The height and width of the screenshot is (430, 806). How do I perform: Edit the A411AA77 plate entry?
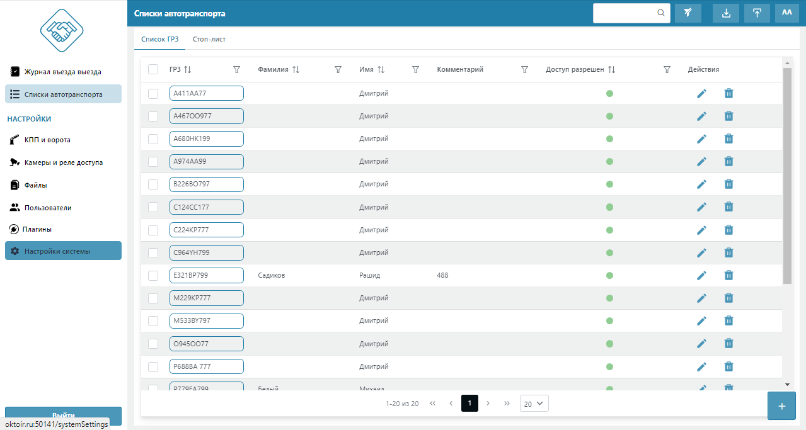tap(701, 93)
